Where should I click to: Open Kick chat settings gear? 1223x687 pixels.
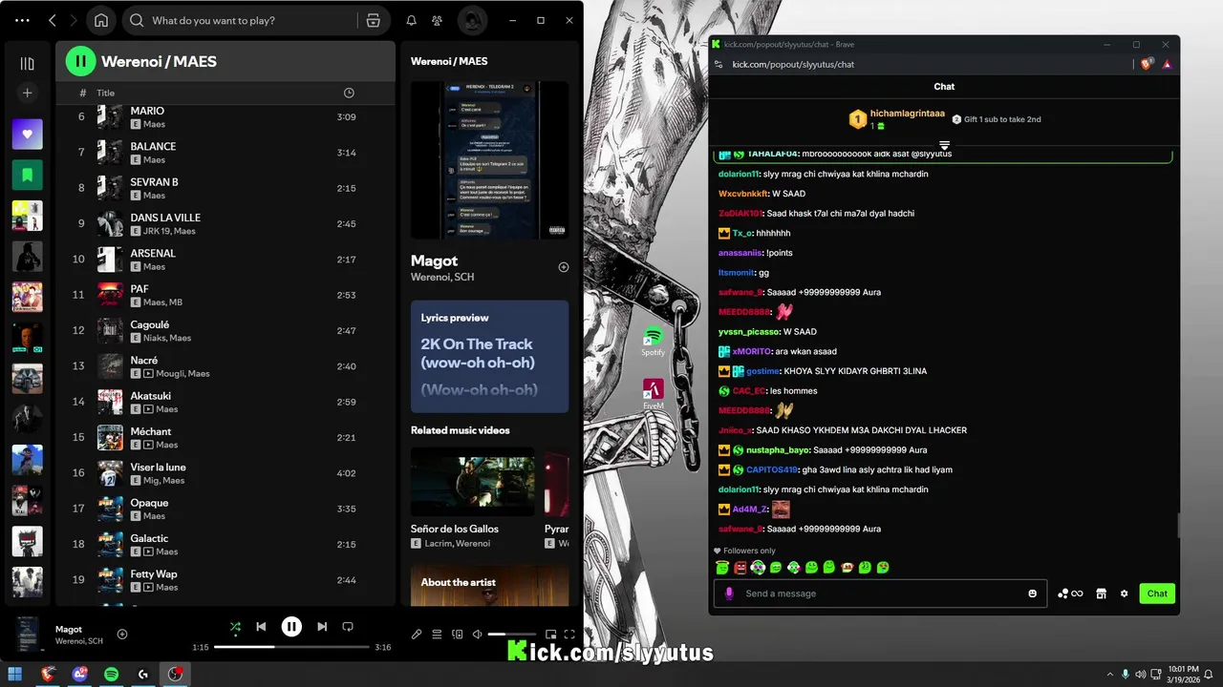(x=1124, y=593)
